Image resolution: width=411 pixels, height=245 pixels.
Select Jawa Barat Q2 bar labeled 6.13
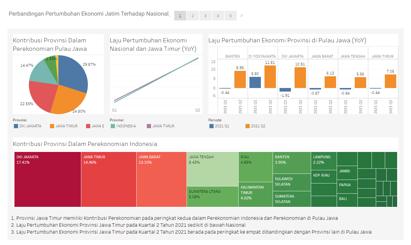click(x=330, y=82)
